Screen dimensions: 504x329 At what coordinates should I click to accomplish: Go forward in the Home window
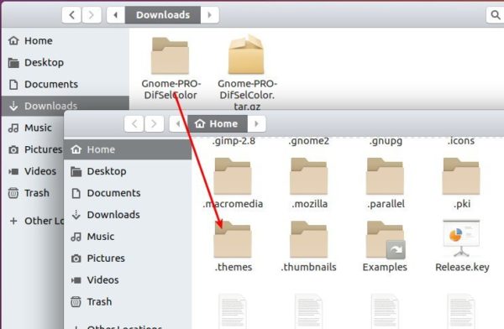(x=154, y=123)
